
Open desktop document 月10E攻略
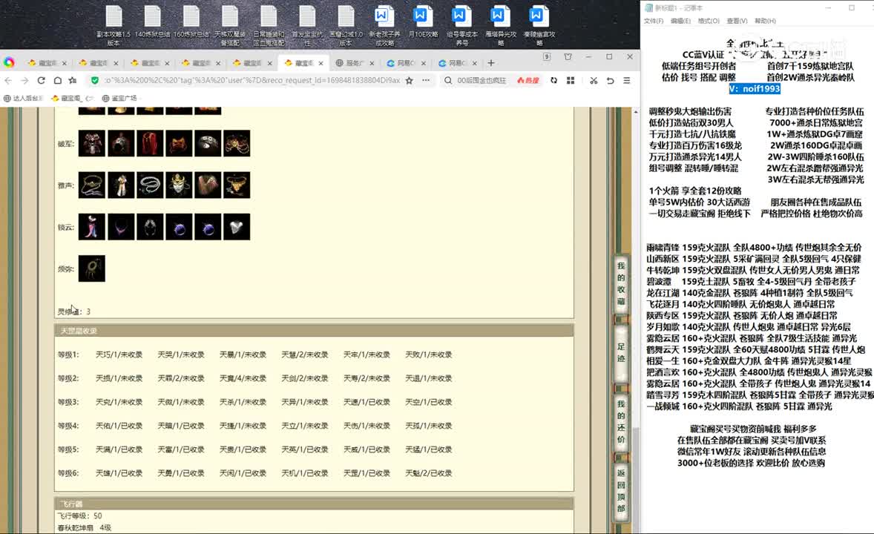point(423,22)
